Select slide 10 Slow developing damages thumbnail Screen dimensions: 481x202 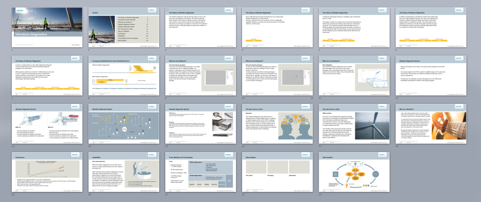[x=277, y=76]
